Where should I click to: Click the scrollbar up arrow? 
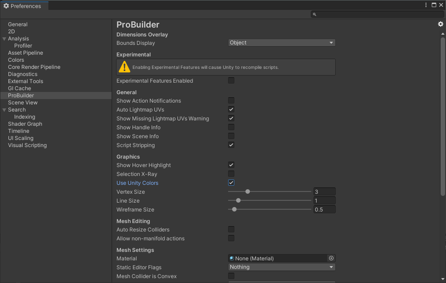442,34
